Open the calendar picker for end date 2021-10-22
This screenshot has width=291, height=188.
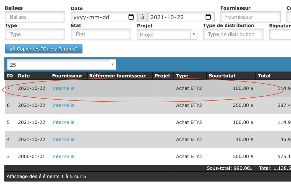(x=208, y=17)
